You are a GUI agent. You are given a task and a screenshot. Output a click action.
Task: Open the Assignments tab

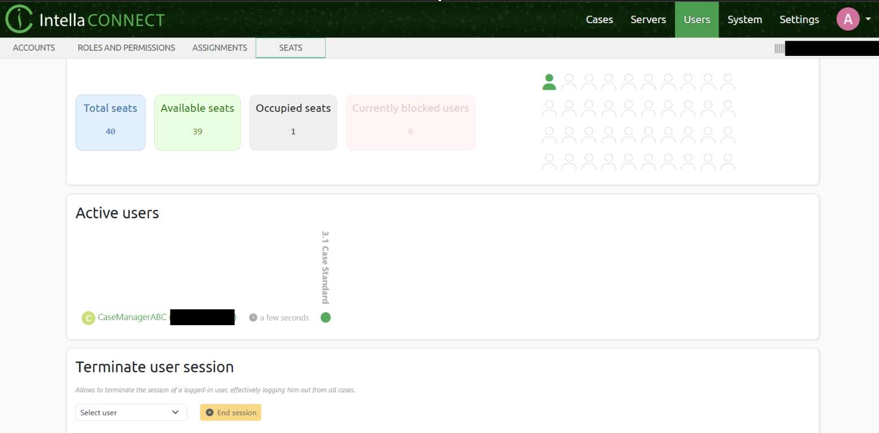pyautogui.click(x=220, y=48)
